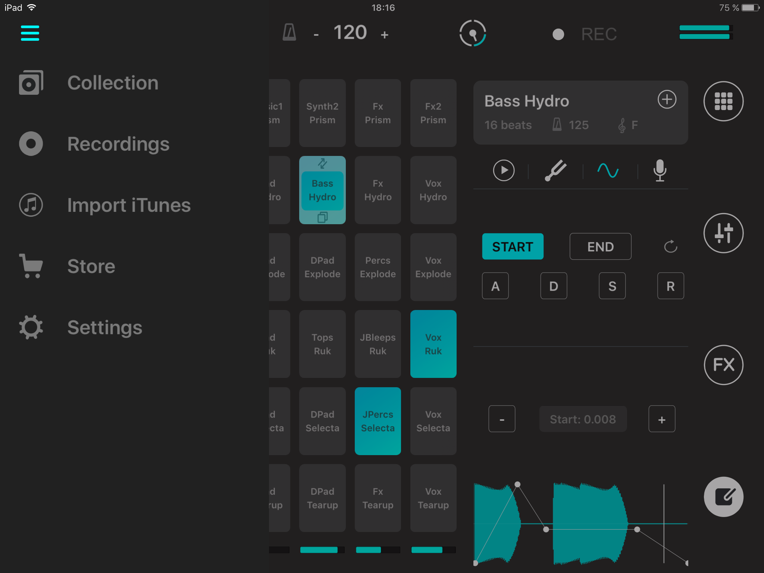764x573 pixels.
Task: Switch to the END marker button
Action: 600,247
